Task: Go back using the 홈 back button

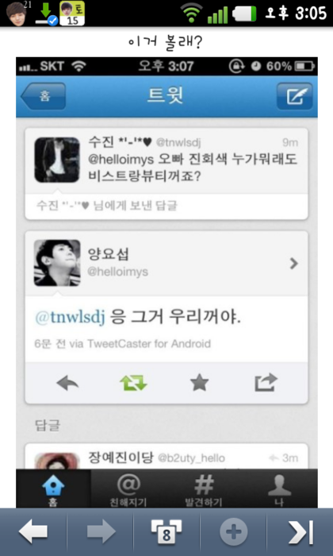Action: [43, 96]
